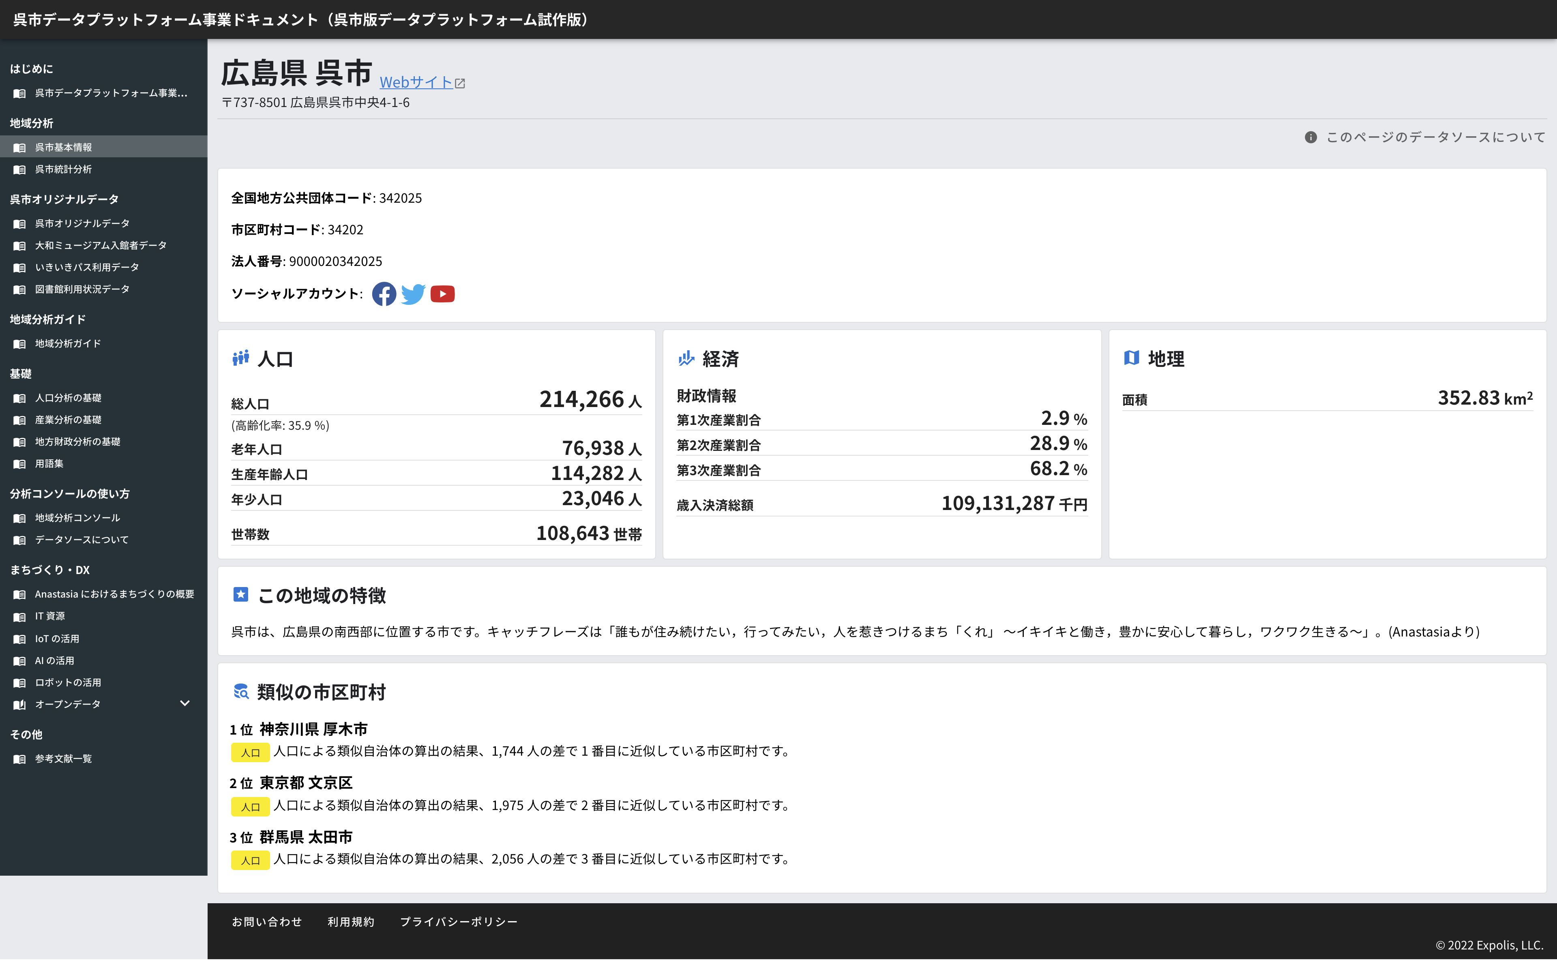Open the Facebook social account icon

pyautogui.click(x=384, y=294)
